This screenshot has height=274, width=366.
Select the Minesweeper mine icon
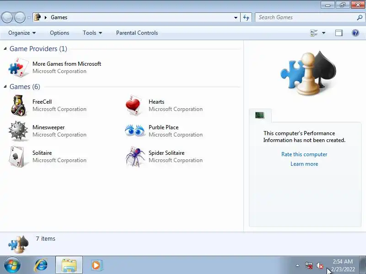(18, 131)
